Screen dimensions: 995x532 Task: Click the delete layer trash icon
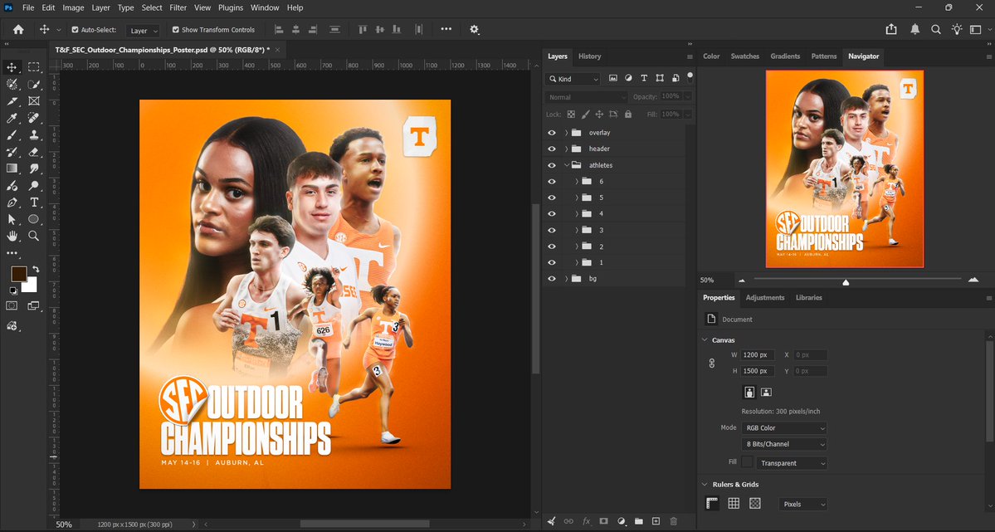pyautogui.click(x=674, y=521)
